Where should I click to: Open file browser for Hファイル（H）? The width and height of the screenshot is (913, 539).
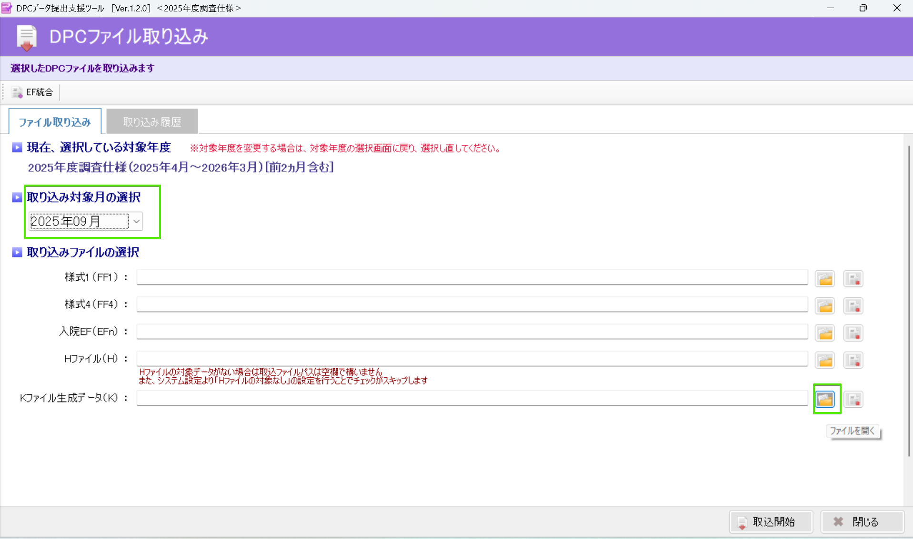click(x=825, y=360)
